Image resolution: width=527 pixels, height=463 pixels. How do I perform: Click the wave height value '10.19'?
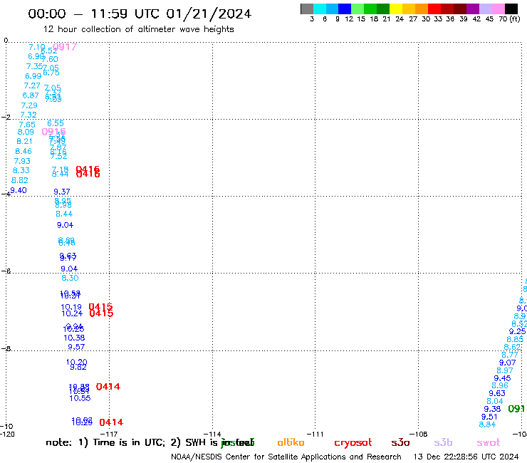(71, 307)
